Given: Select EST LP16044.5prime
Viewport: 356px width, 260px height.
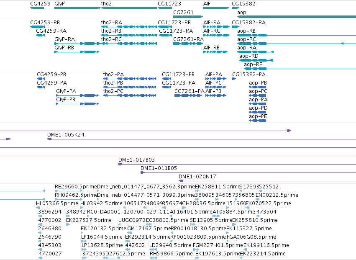Looking at the screenshot, I should [84, 241].
